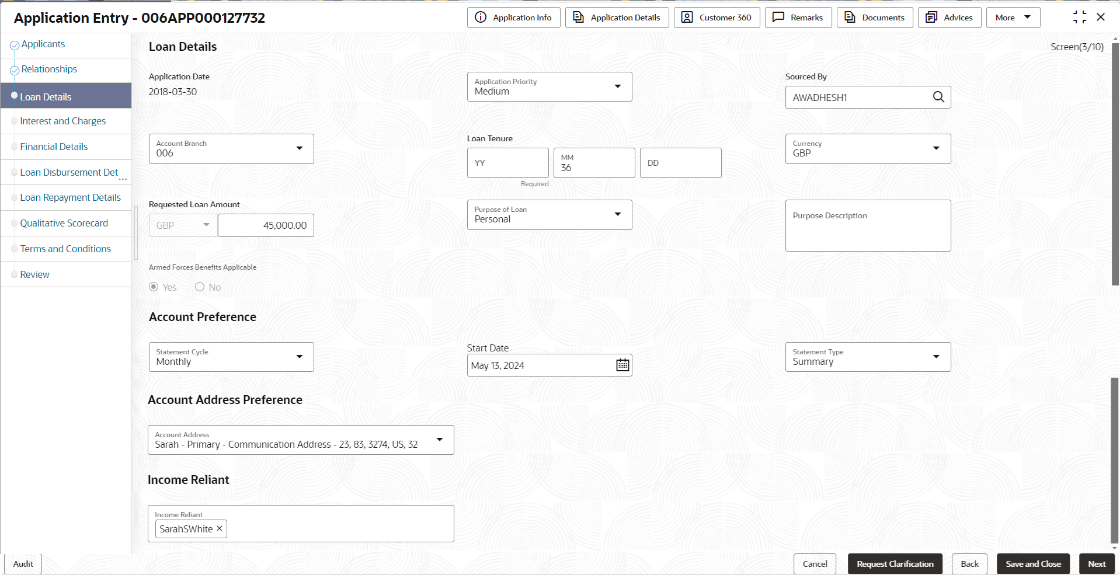Open the Advices panel
The height and width of the screenshot is (575, 1120).
[x=949, y=18]
